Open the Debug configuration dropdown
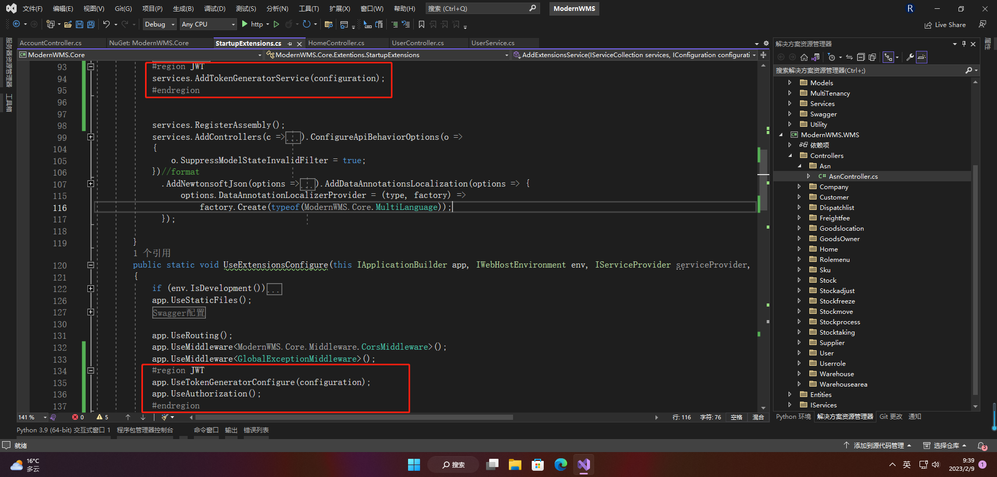The image size is (997, 477). click(159, 24)
